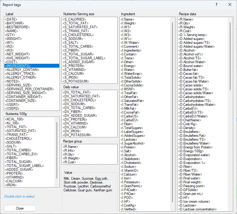Select the <I.CocoaSolids> tag

coord(132,85)
